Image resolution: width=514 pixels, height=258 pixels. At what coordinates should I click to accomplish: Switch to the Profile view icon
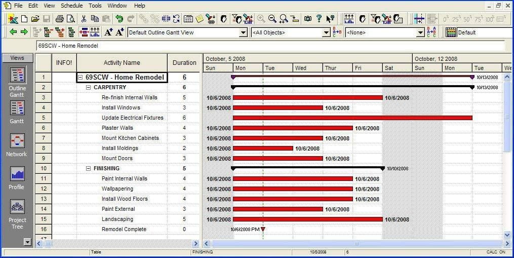pos(17,177)
